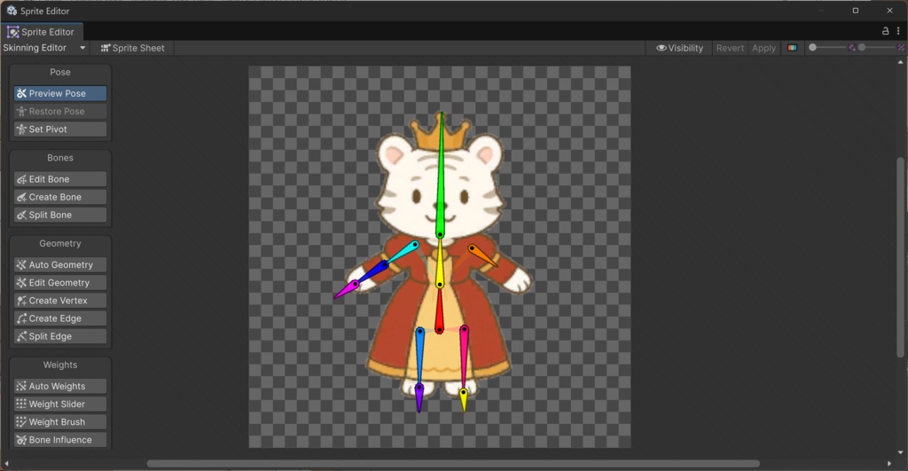Screen dimensions: 908x471
Task: Click the mip level slider handle
Action: point(862,48)
